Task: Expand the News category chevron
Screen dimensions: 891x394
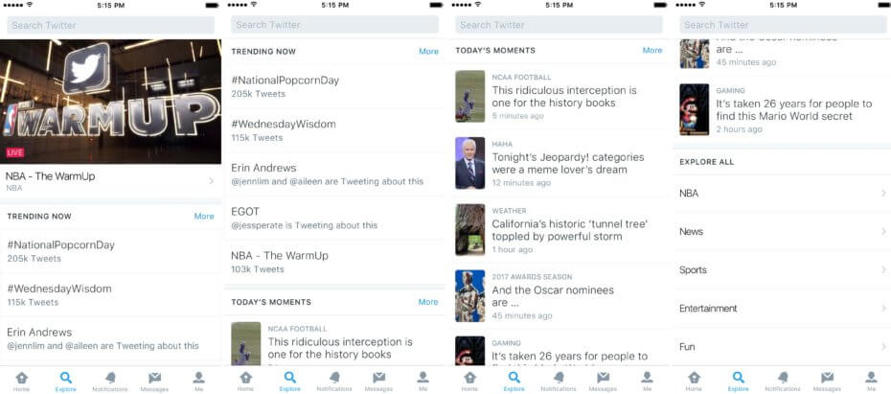Action: 882,232
